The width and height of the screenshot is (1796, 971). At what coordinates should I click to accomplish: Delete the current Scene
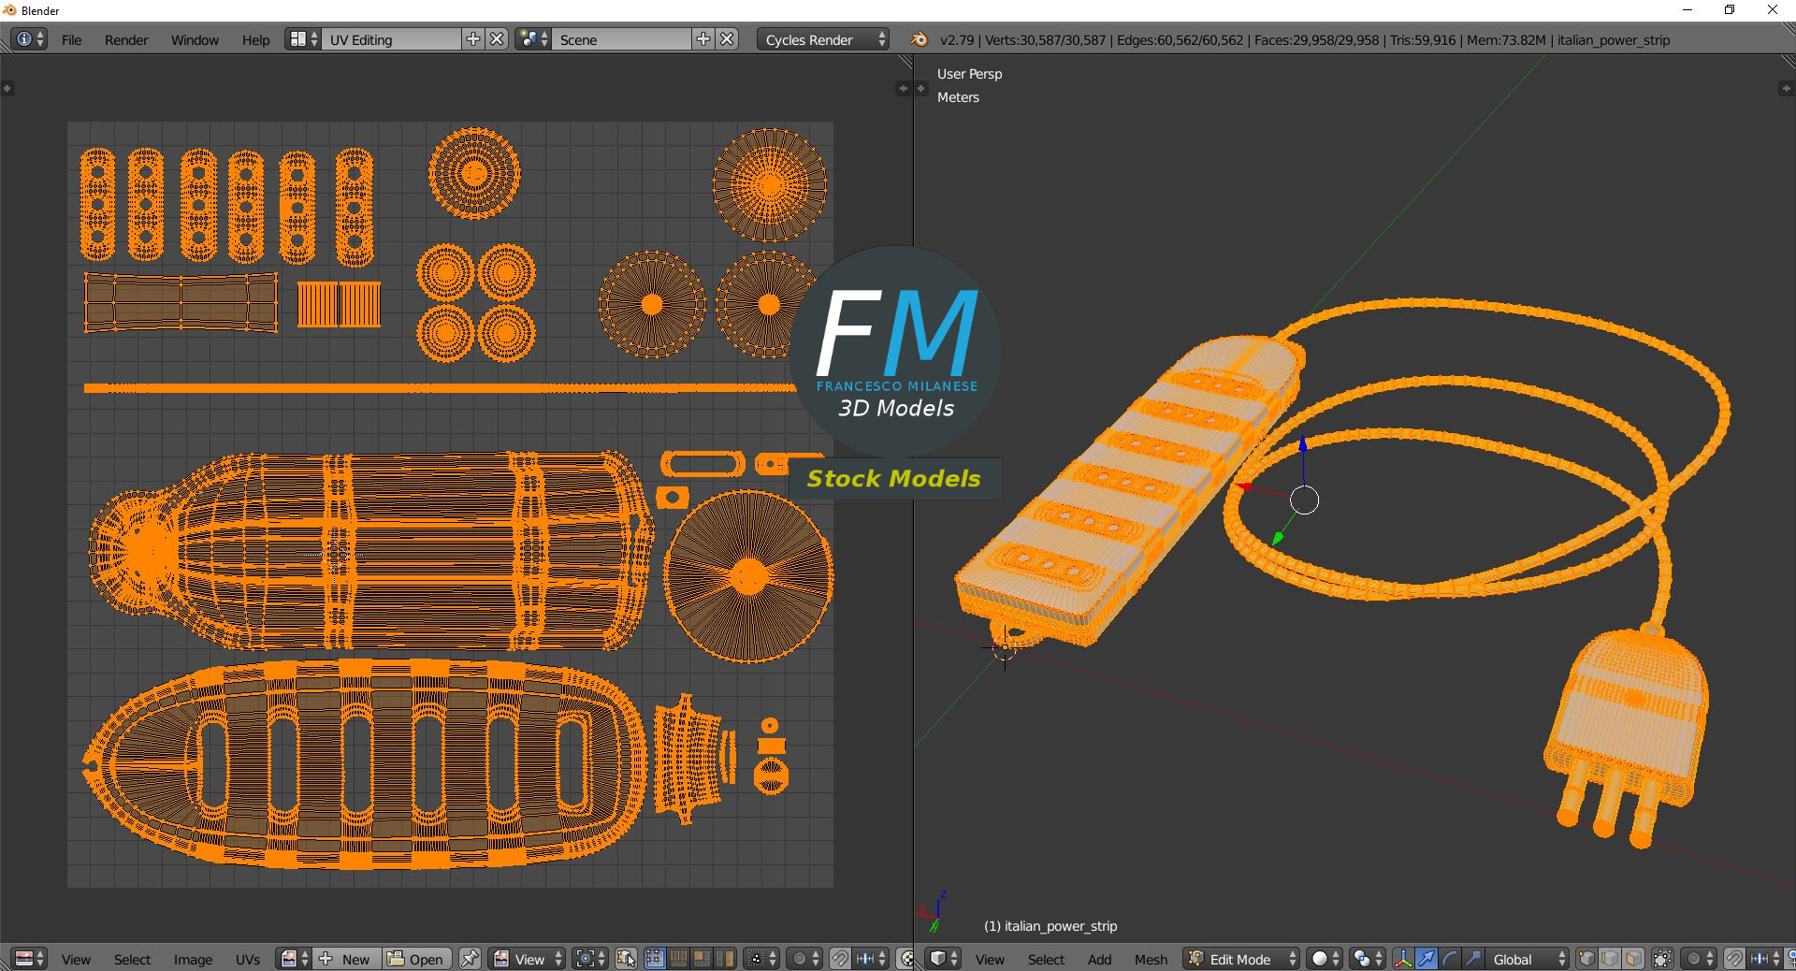pos(728,39)
